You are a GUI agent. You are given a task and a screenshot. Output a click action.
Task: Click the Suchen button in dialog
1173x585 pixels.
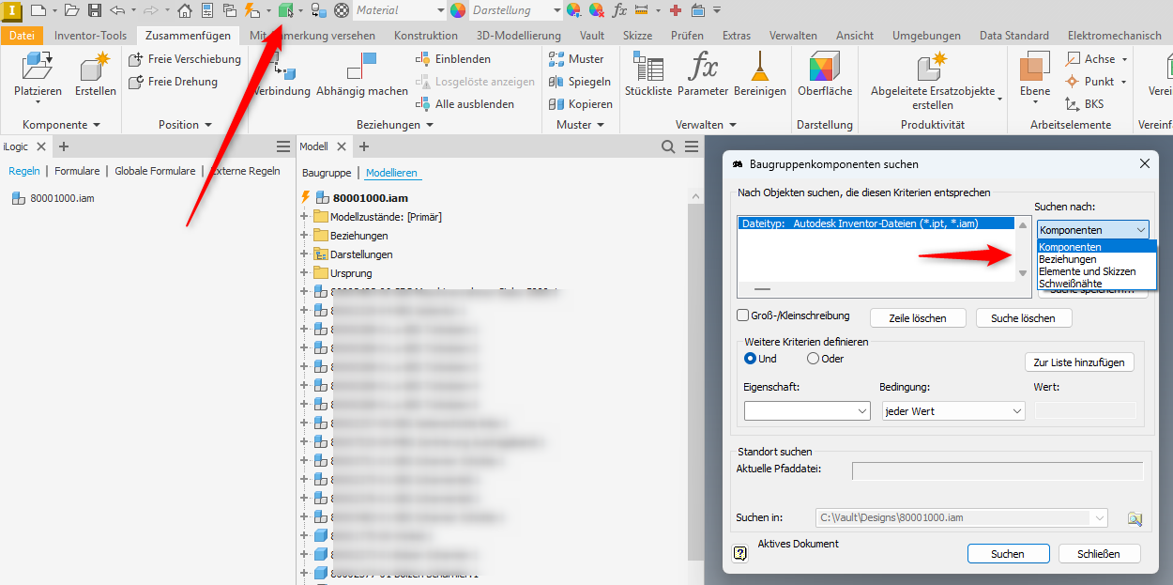(x=1008, y=554)
